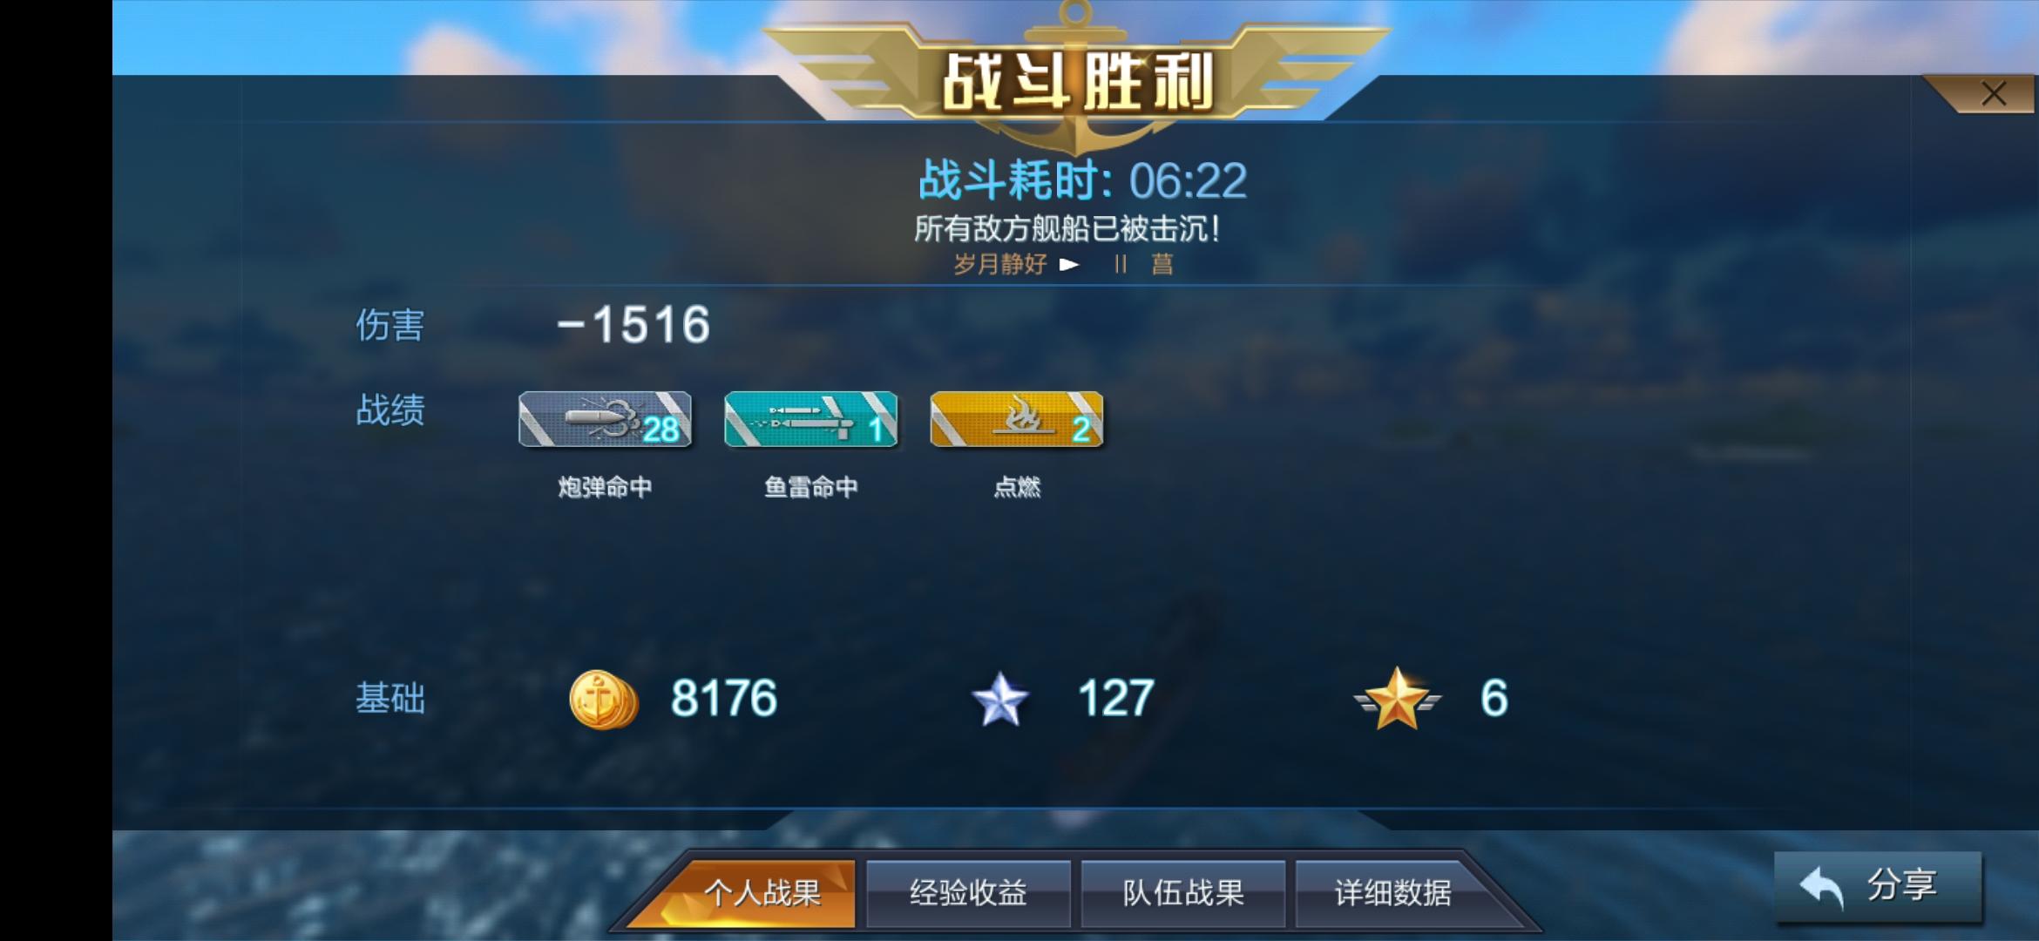
Task: Click the damage value -1516
Action: point(633,325)
